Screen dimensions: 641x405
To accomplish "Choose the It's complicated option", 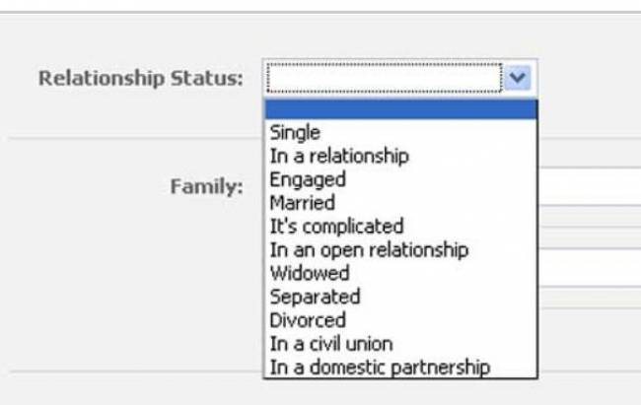I will click(336, 227).
